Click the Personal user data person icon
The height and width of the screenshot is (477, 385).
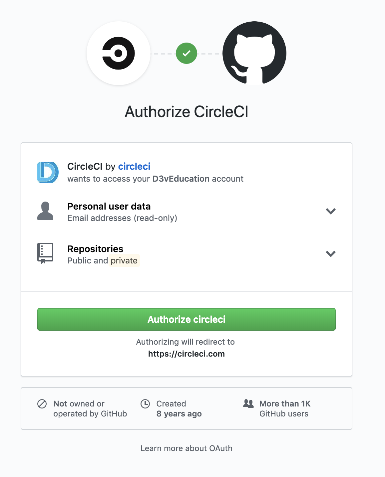45,211
